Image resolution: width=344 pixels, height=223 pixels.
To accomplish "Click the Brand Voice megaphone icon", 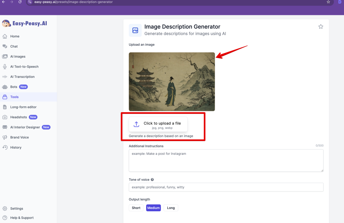I will [5, 137].
